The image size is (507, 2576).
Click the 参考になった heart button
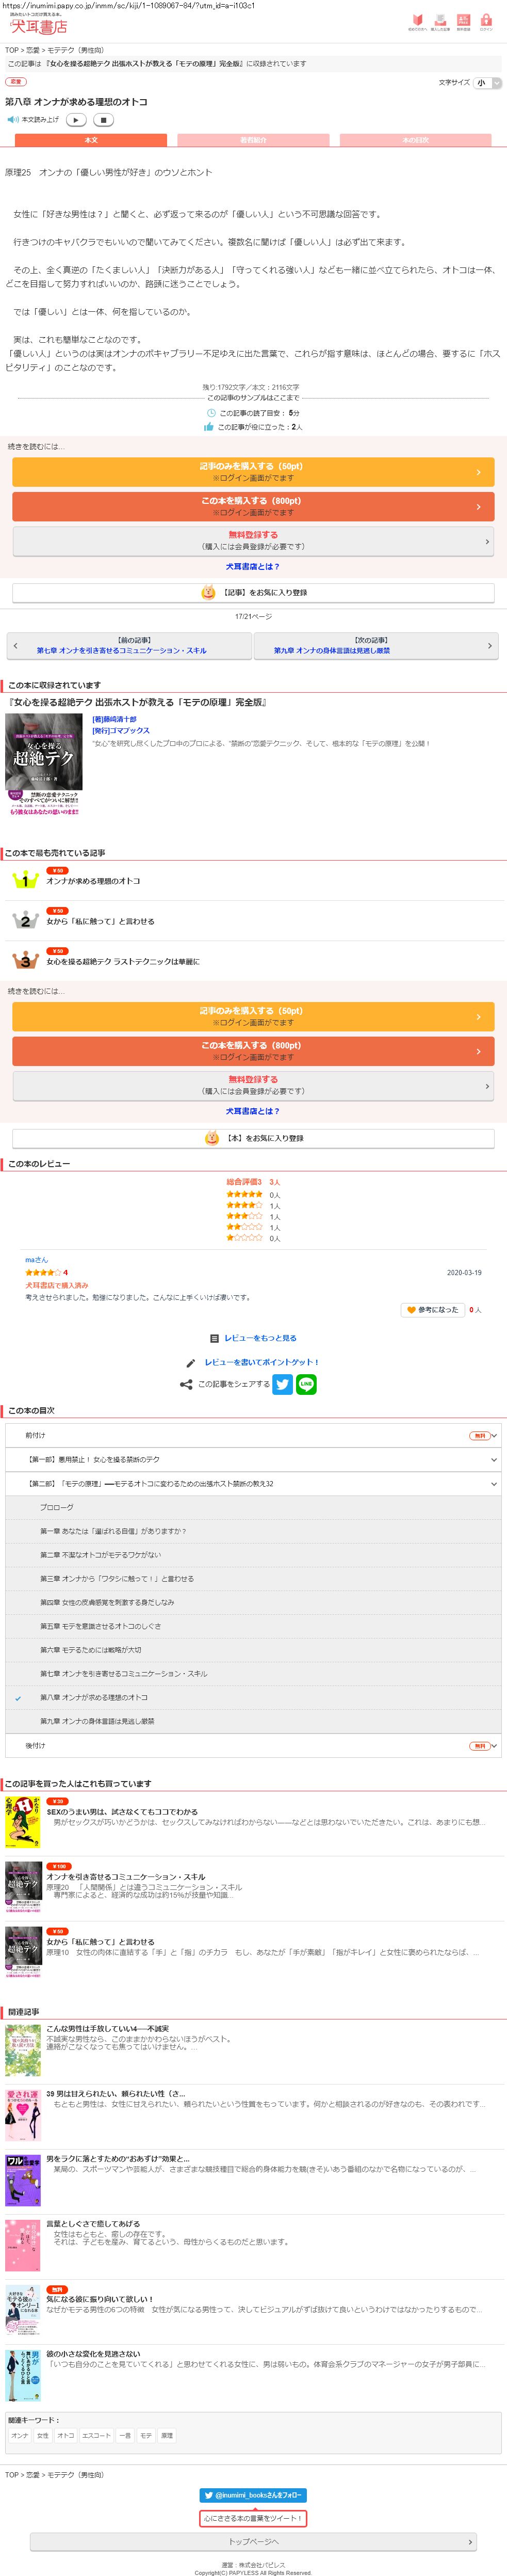coord(432,1309)
